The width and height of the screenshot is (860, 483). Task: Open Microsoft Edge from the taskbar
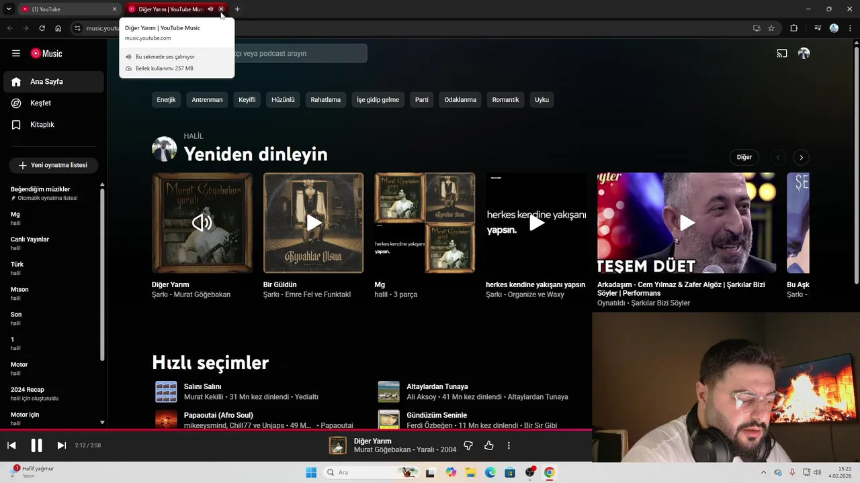[490, 472]
